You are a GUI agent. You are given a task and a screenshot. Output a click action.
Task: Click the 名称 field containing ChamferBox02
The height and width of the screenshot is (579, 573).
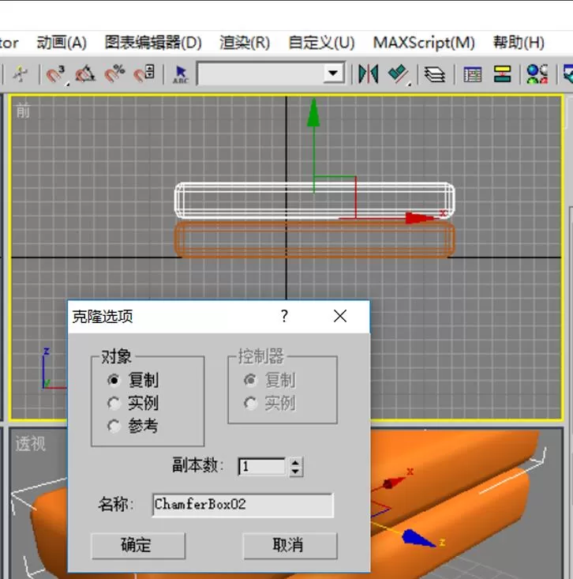[243, 505]
